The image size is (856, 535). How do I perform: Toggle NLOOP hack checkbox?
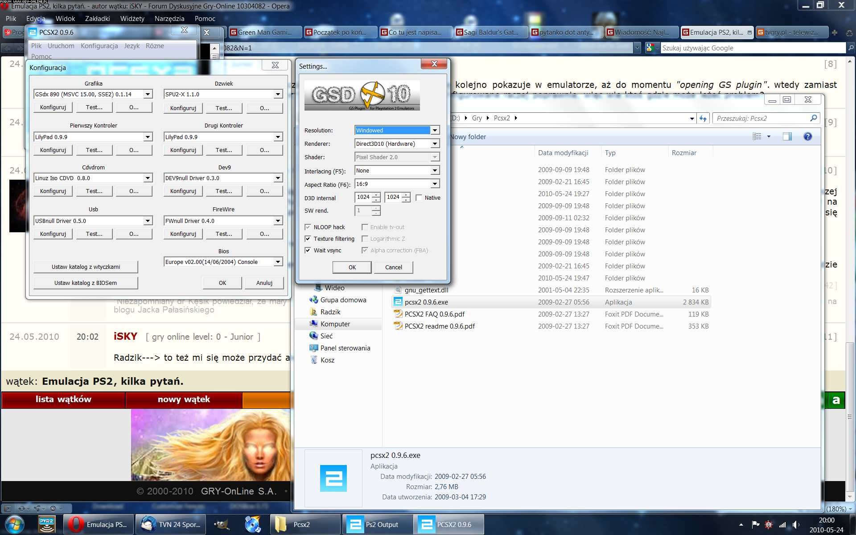(x=308, y=227)
